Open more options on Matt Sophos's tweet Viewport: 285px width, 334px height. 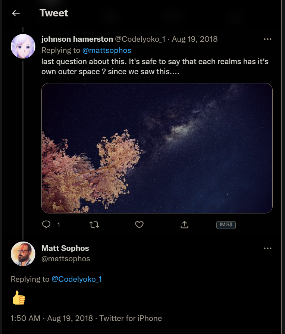click(x=267, y=248)
